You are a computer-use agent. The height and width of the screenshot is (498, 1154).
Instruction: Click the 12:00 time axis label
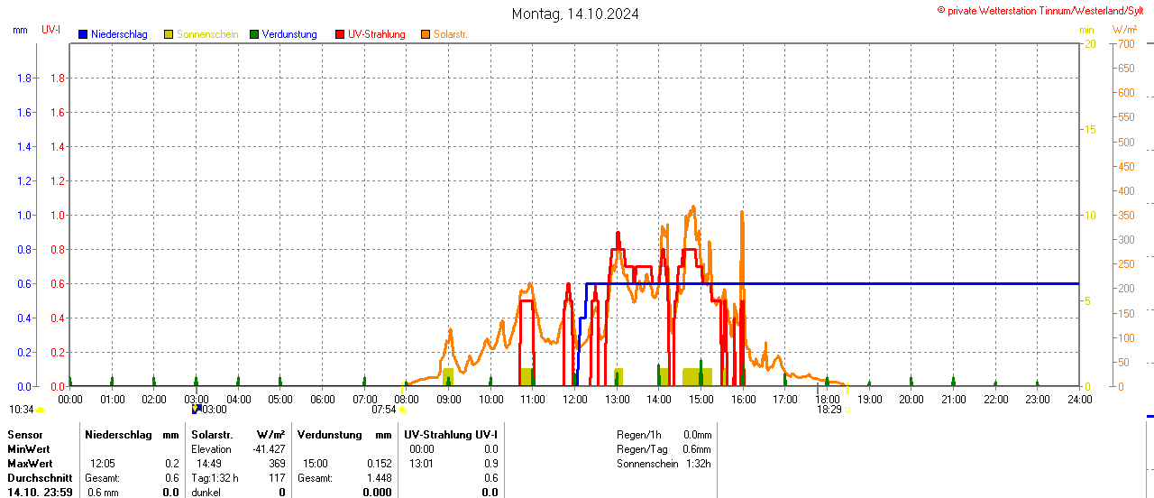pyautogui.click(x=575, y=399)
